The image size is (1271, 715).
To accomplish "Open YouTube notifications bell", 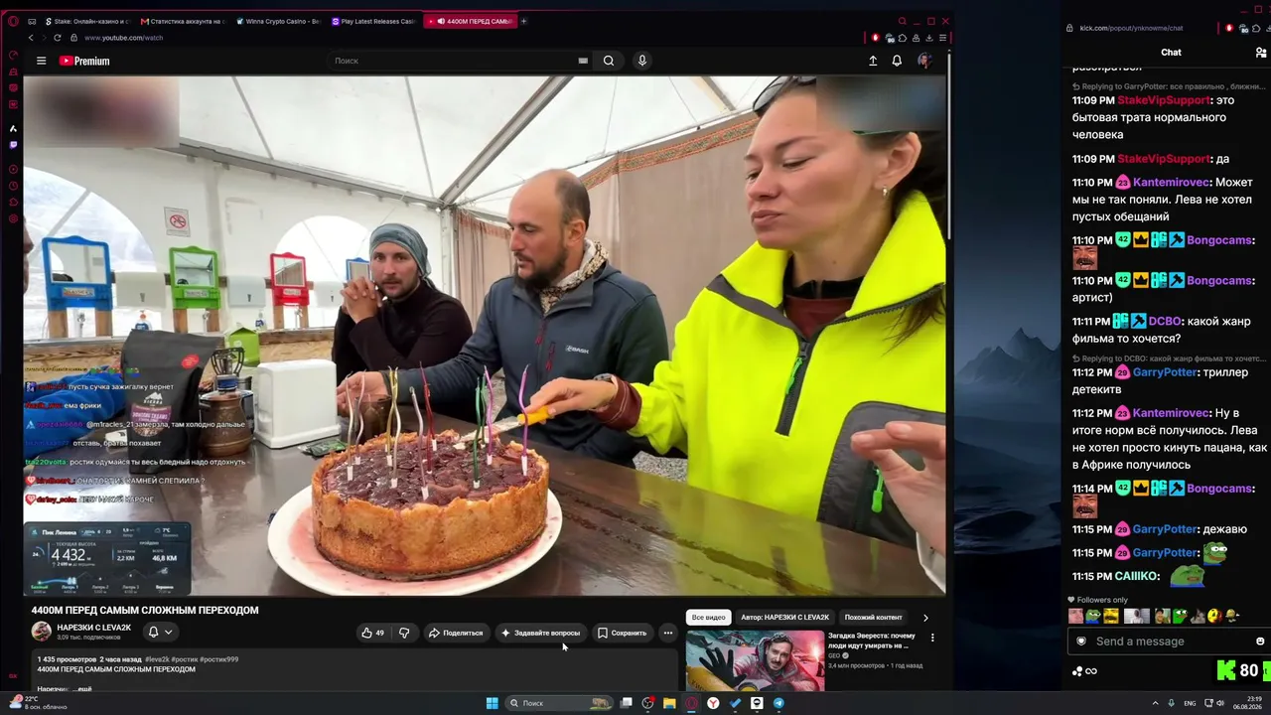I will (897, 61).
